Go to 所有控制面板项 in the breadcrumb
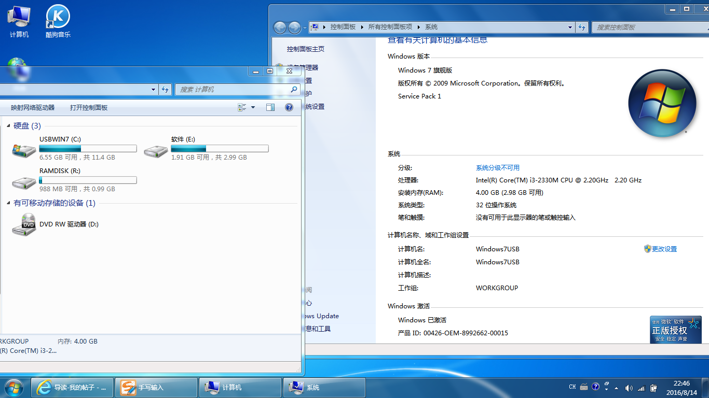The width and height of the screenshot is (709, 398). (x=390, y=27)
